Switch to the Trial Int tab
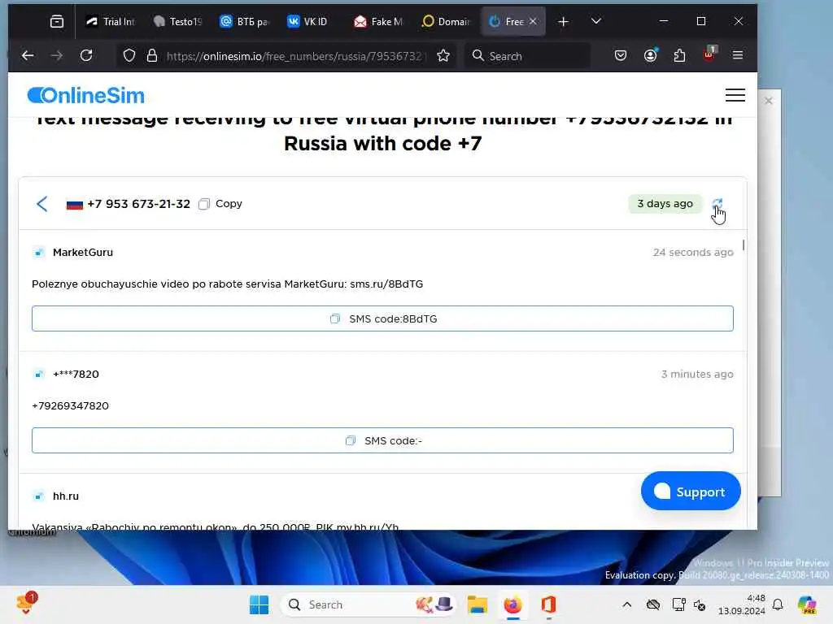 click(x=111, y=22)
